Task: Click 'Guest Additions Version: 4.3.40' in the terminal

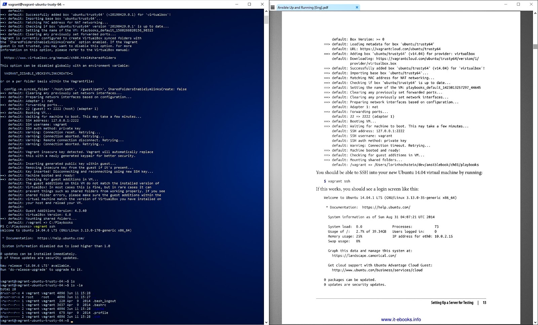Action: coord(56,211)
